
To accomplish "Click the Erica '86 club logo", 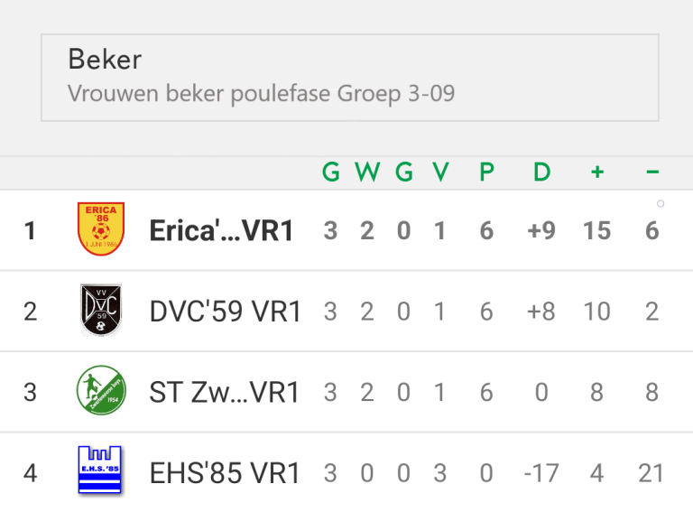I will point(101,228).
